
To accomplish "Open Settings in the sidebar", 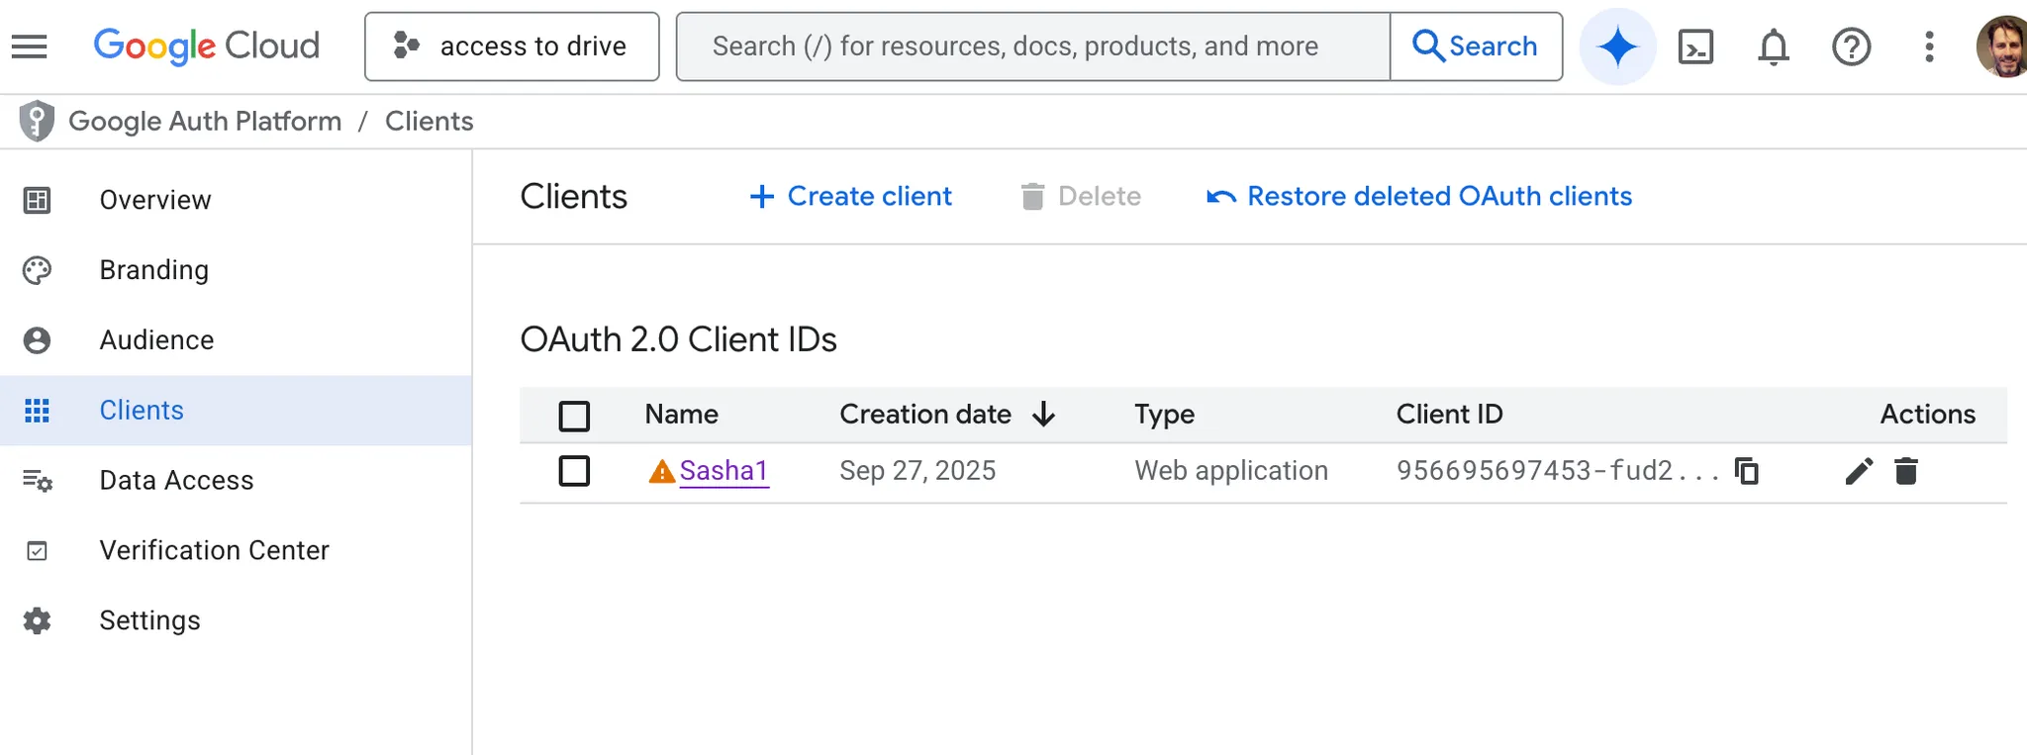I will (x=236, y=620).
